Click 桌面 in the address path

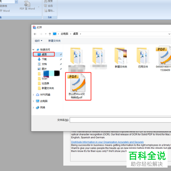click(76, 34)
